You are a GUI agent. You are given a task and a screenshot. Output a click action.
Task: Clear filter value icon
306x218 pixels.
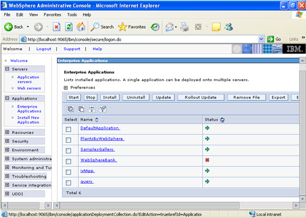pos(103,109)
